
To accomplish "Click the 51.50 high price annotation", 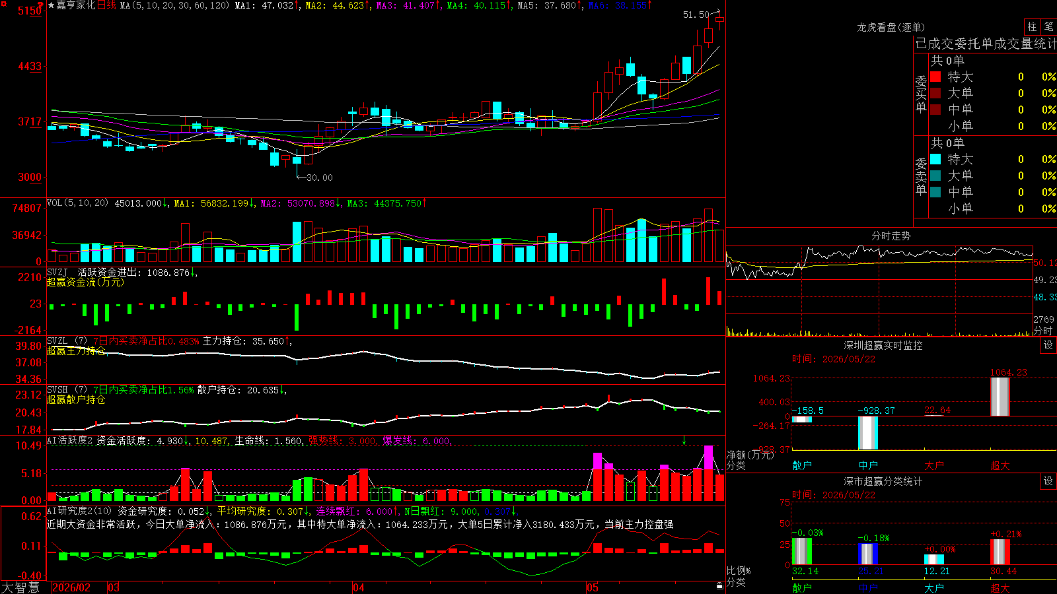I will [x=696, y=15].
